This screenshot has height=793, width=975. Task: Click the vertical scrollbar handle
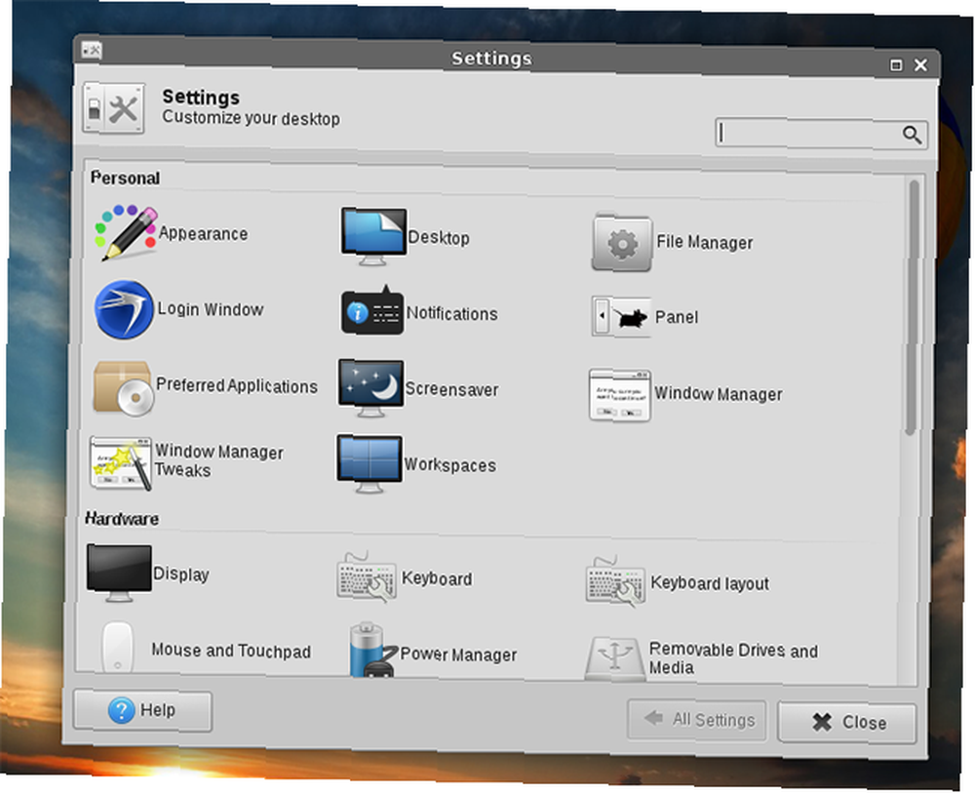(913, 308)
